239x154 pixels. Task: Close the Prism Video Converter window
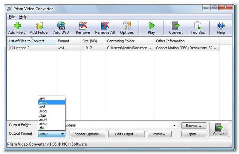click(x=225, y=7)
